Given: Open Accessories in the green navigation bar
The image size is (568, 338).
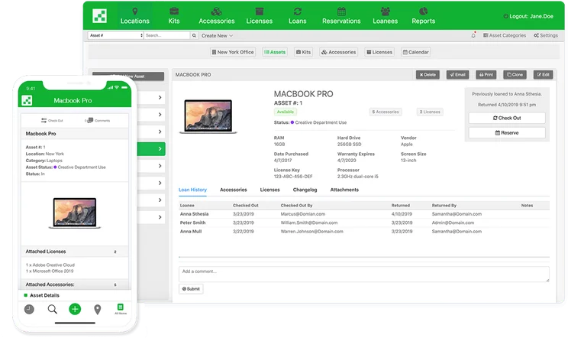Looking at the screenshot, I should pos(217,16).
